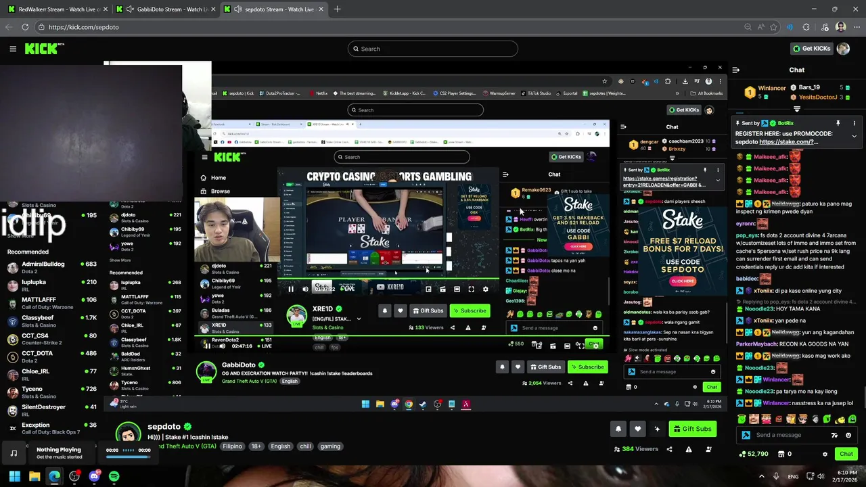Click the green channel points balance 52,790
Viewport: 866px width, 487px height.
[754, 454]
